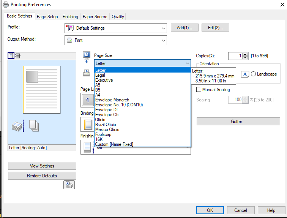Viewport: 287px width, 218px height.
Task: Select Custom [Name Fixed] size
Action: coord(142,144)
